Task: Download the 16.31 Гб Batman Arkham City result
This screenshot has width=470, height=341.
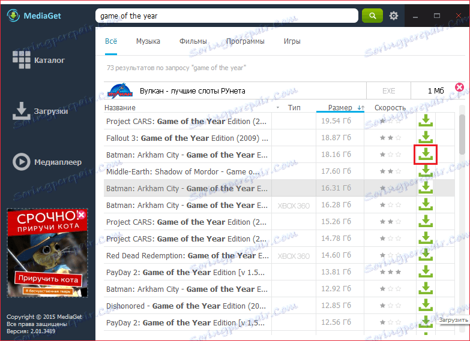Action: pyautogui.click(x=426, y=188)
